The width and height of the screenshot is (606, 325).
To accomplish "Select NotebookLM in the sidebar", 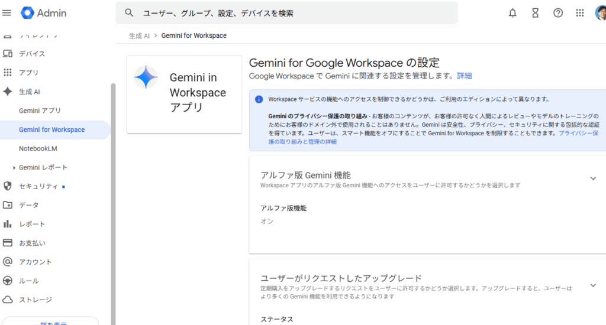I will tap(38, 148).
